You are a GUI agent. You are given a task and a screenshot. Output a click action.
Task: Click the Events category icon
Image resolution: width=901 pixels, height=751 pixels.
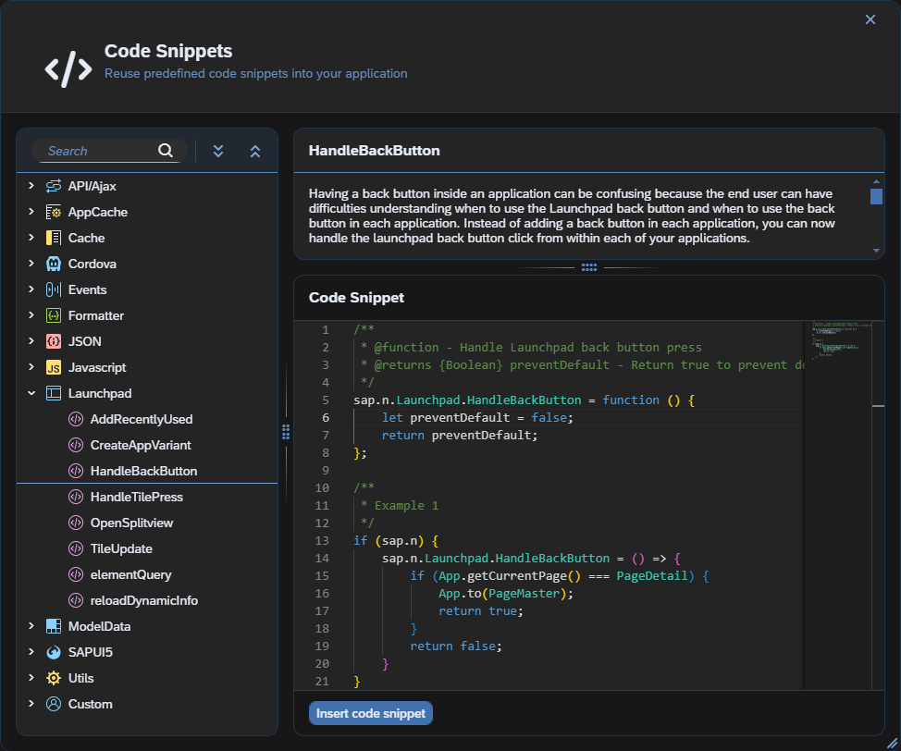coord(54,289)
